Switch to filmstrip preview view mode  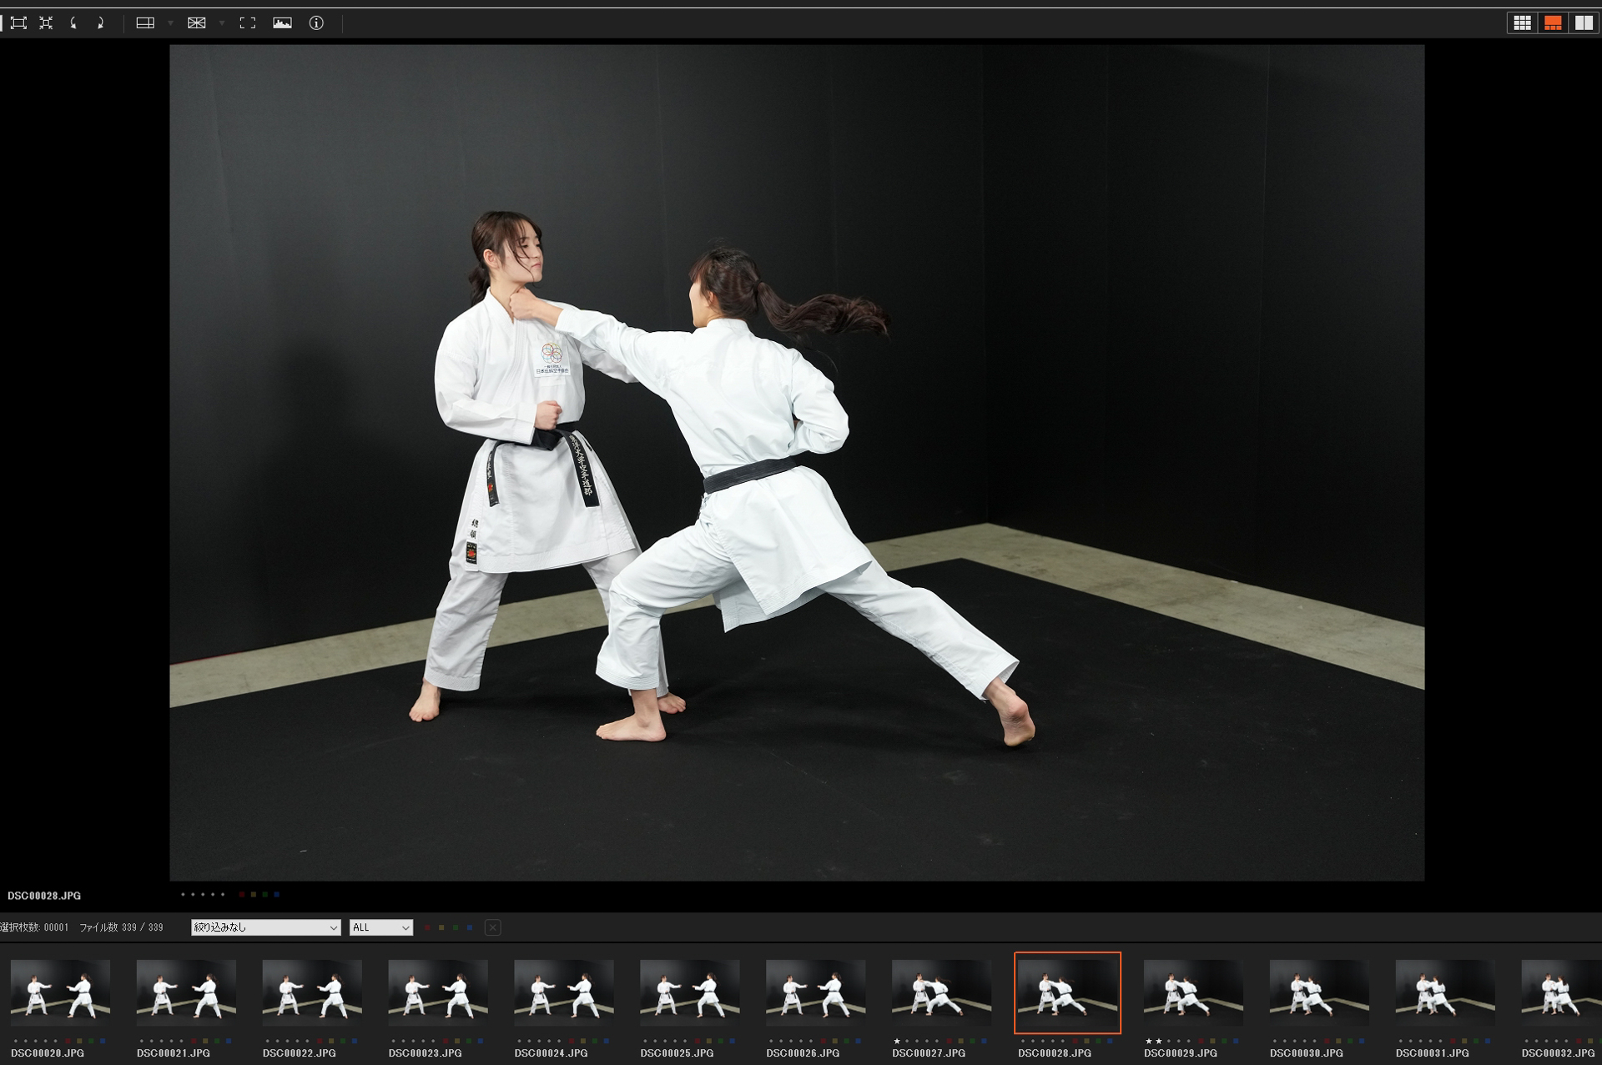click(x=1553, y=23)
